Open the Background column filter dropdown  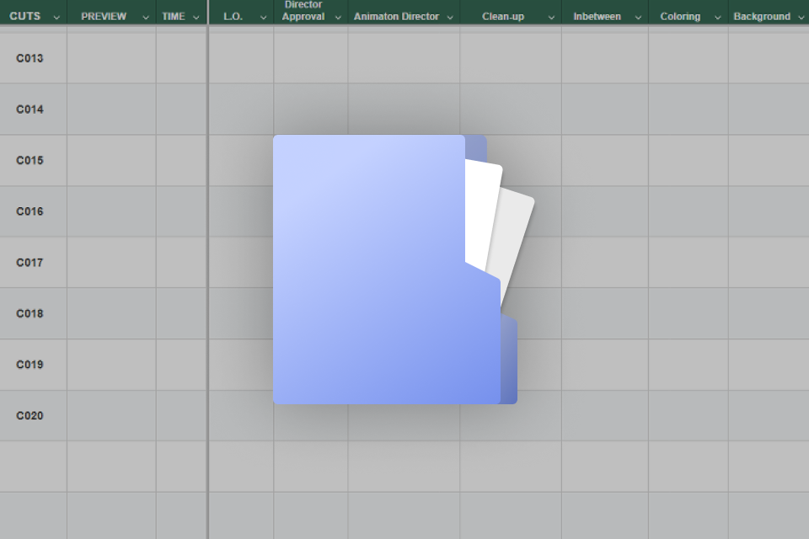[801, 17]
